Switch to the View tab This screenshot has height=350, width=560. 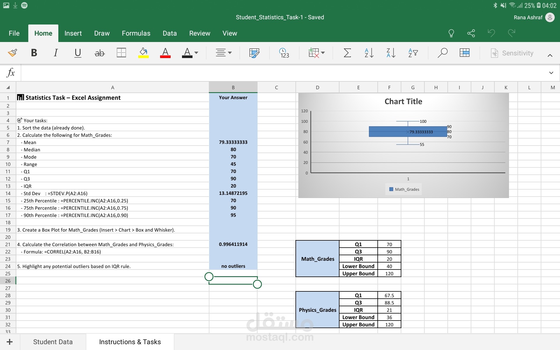pyautogui.click(x=230, y=33)
